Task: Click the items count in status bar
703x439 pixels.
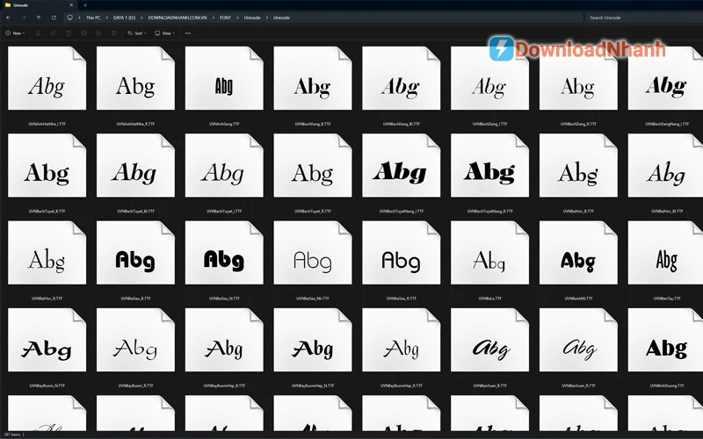Action: tap(12, 435)
